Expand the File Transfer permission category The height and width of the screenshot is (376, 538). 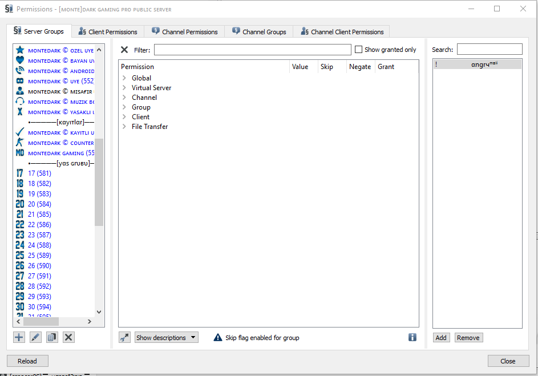[124, 127]
